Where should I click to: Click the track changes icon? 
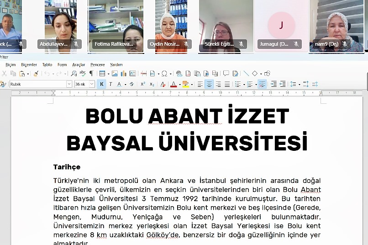point(235,74)
